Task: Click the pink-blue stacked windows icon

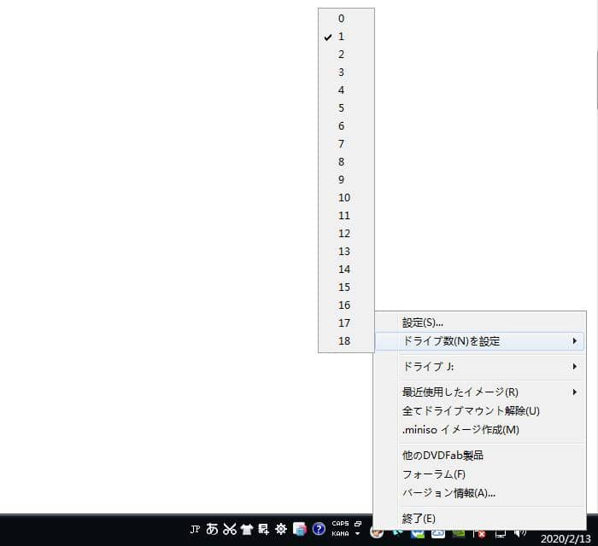Action: (x=300, y=529)
